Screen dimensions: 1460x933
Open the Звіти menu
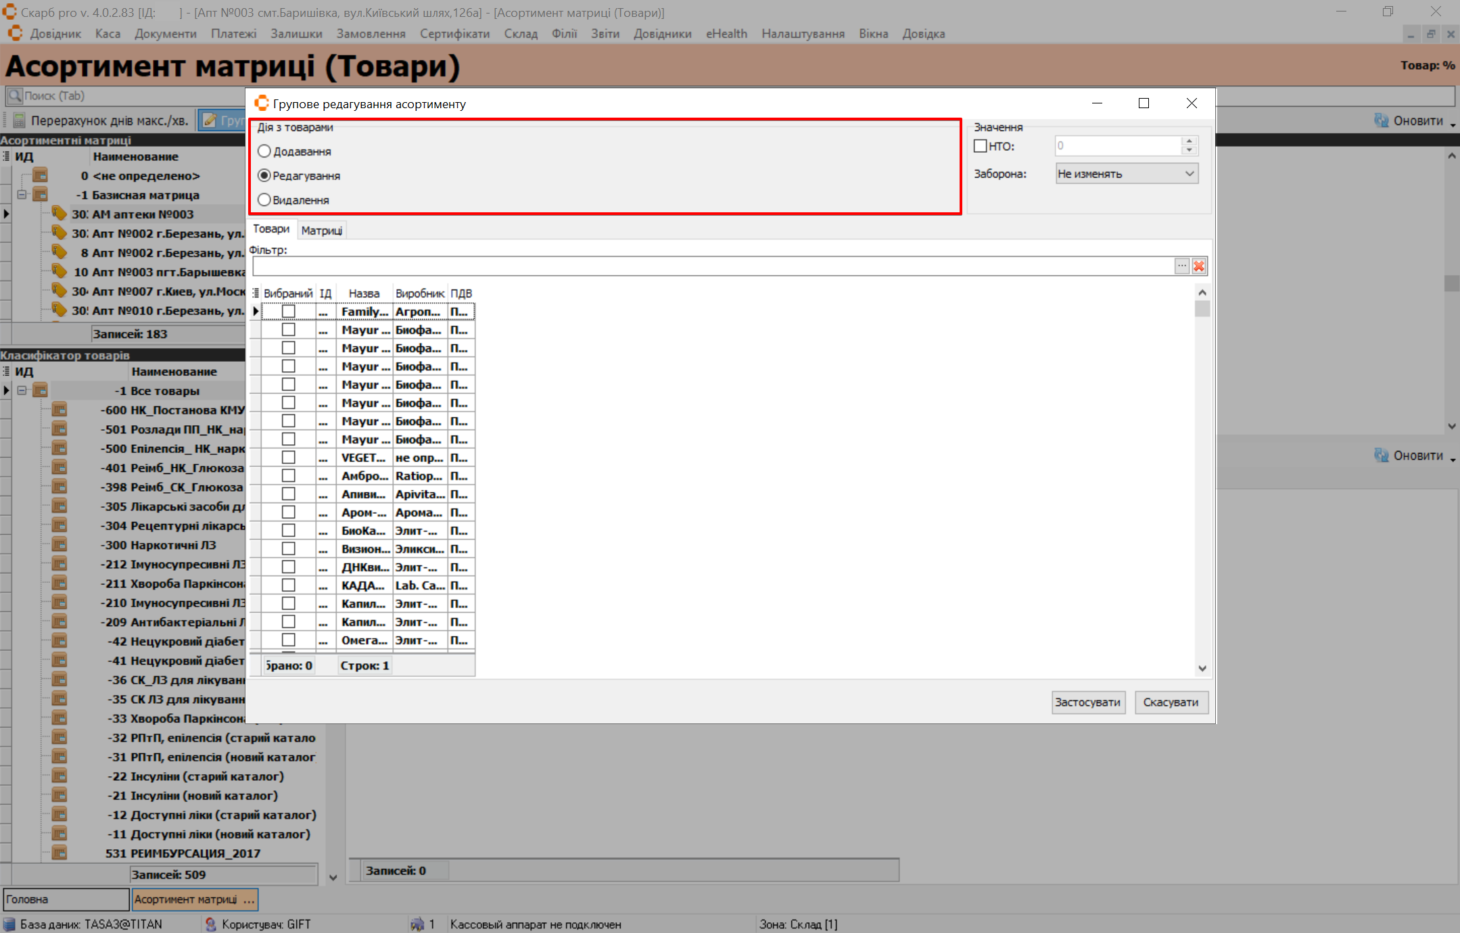coord(605,34)
